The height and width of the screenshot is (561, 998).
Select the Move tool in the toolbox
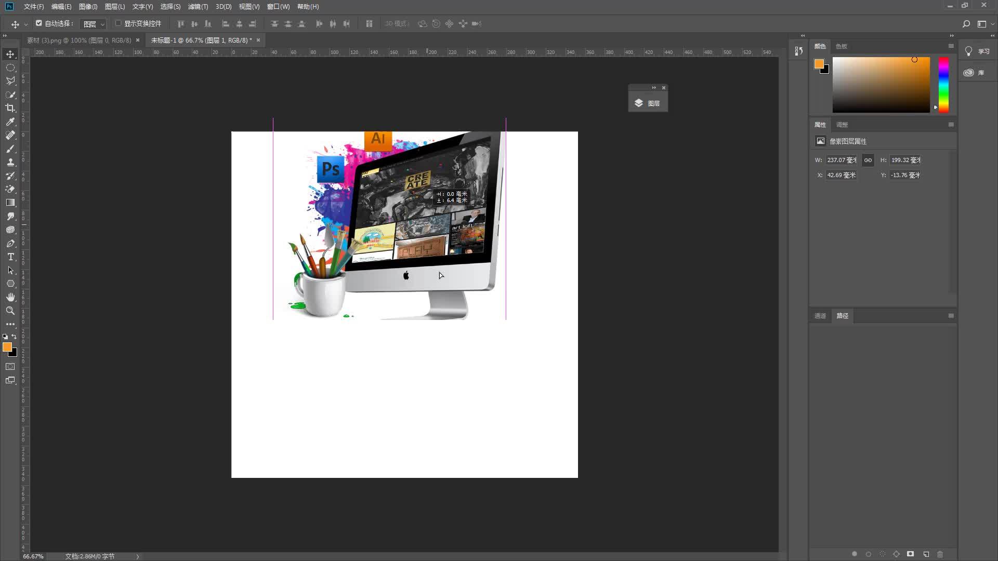[x=10, y=54]
